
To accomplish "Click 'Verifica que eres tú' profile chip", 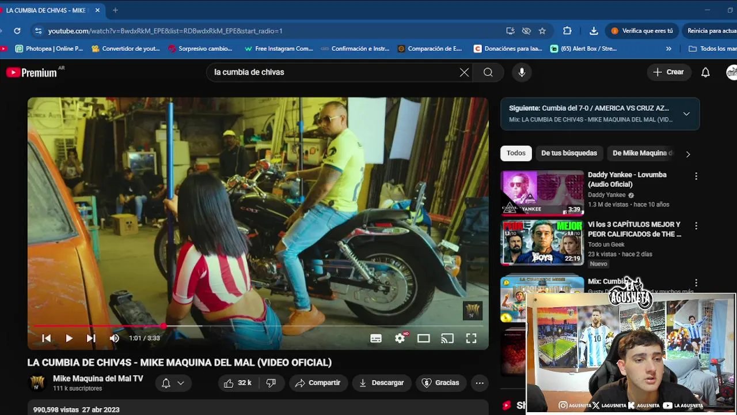I will pos(641,31).
